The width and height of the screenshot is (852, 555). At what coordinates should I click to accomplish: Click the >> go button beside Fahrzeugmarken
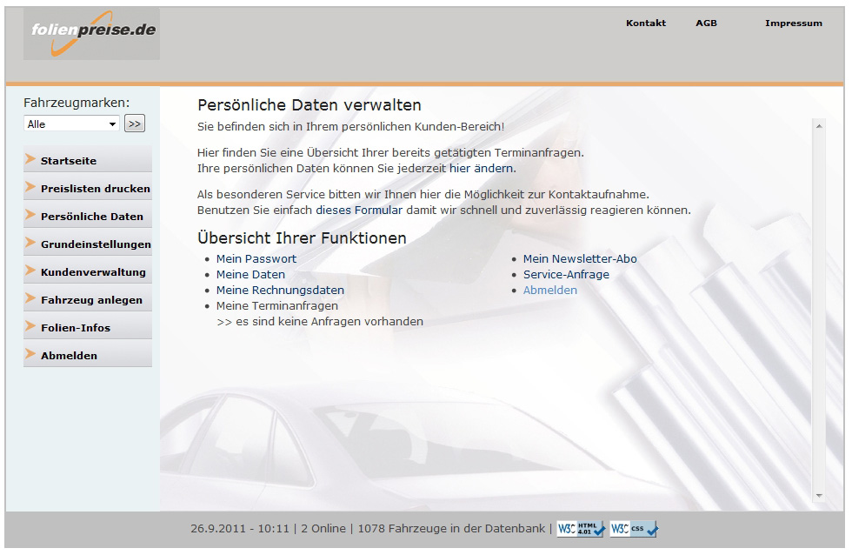click(x=135, y=124)
